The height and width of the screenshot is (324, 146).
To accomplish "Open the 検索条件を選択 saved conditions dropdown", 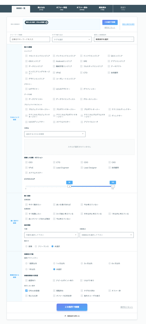I will (114, 39).
